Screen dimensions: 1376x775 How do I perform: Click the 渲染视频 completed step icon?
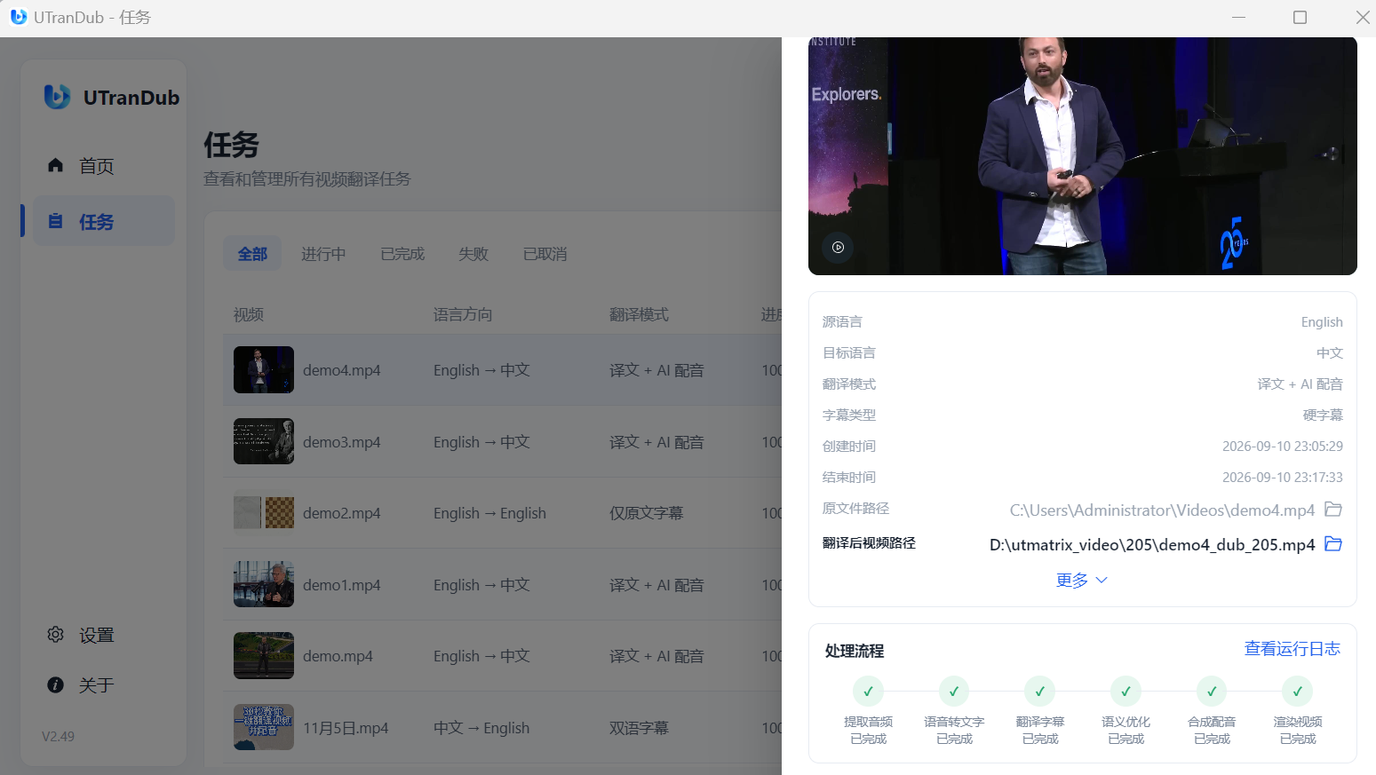click(x=1297, y=691)
